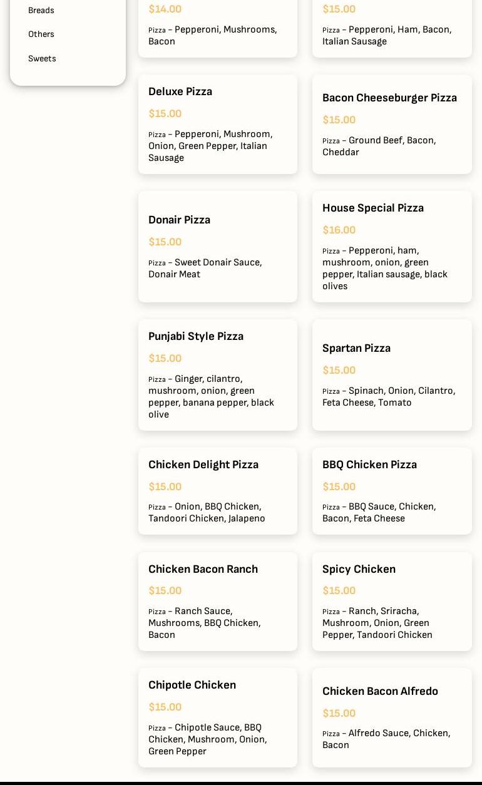Go to the Sweets category
Image resolution: width=482 pixels, height=785 pixels.
[x=42, y=59]
